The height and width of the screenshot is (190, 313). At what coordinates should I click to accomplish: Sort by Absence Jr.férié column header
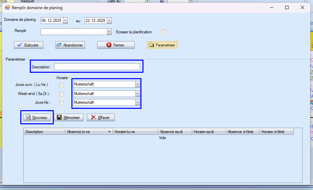coord(243,132)
